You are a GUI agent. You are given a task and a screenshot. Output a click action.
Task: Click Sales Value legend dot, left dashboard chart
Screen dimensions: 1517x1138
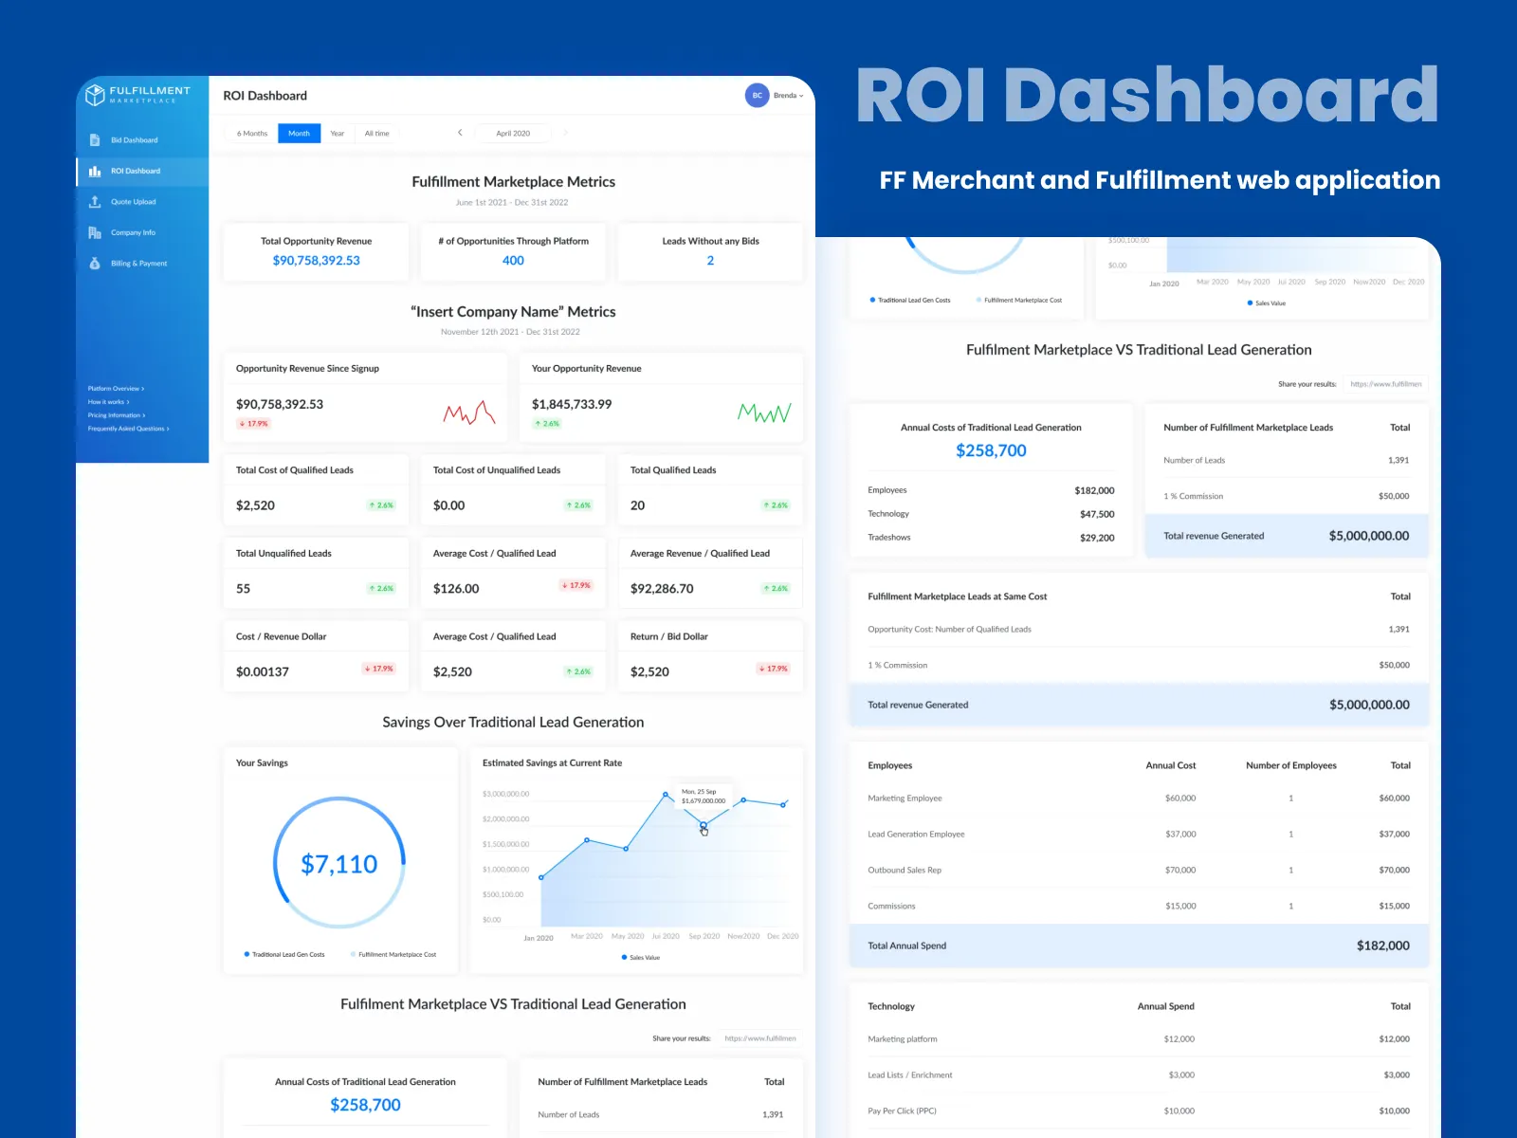click(624, 958)
